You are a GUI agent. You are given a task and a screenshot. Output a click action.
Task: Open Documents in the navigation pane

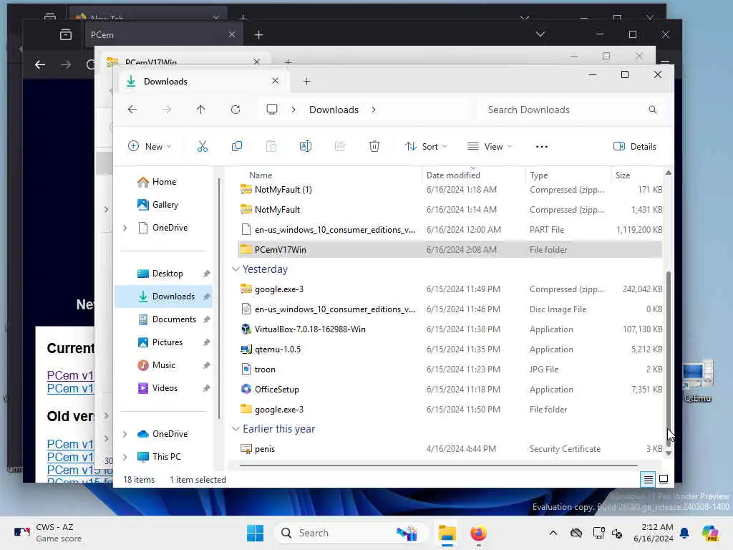(x=167, y=319)
